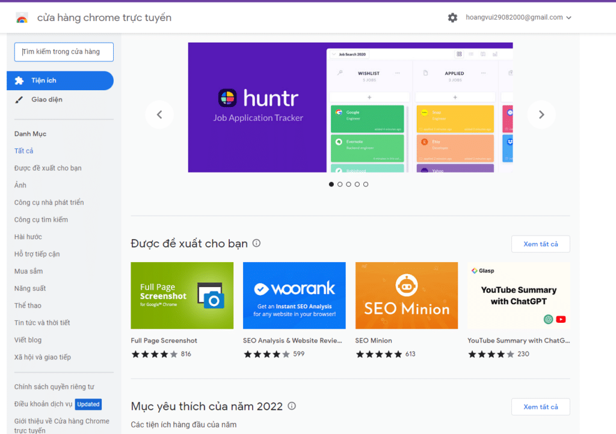Click 'cửa hàng chrome trực tuyến' header title
This screenshot has height=434, width=616.
[x=104, y=17]
